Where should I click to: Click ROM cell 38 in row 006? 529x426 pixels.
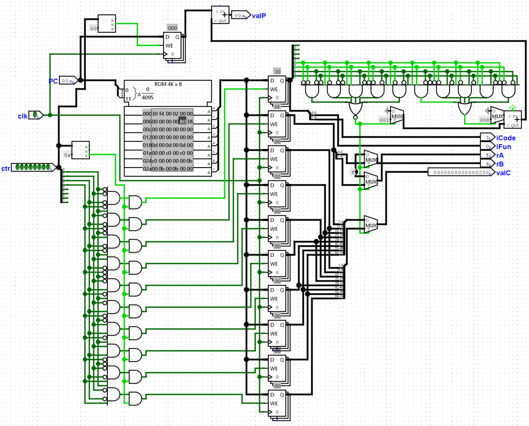190,122
